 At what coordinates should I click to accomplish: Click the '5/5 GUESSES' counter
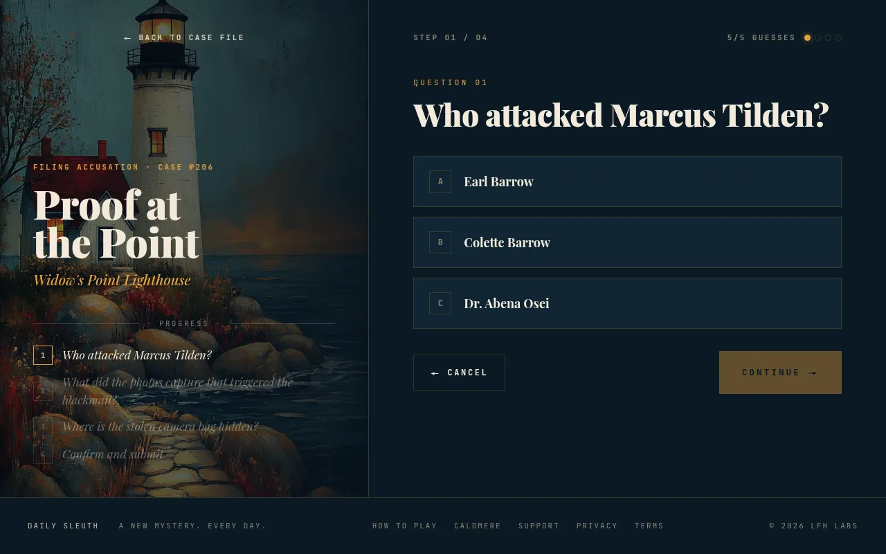(x=761, y=38)
